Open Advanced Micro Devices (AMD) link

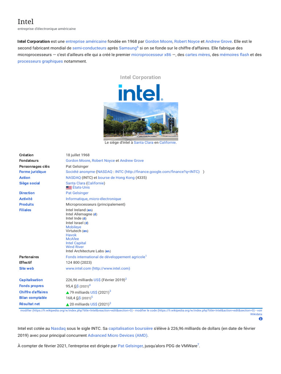click(x=117, y=336)
